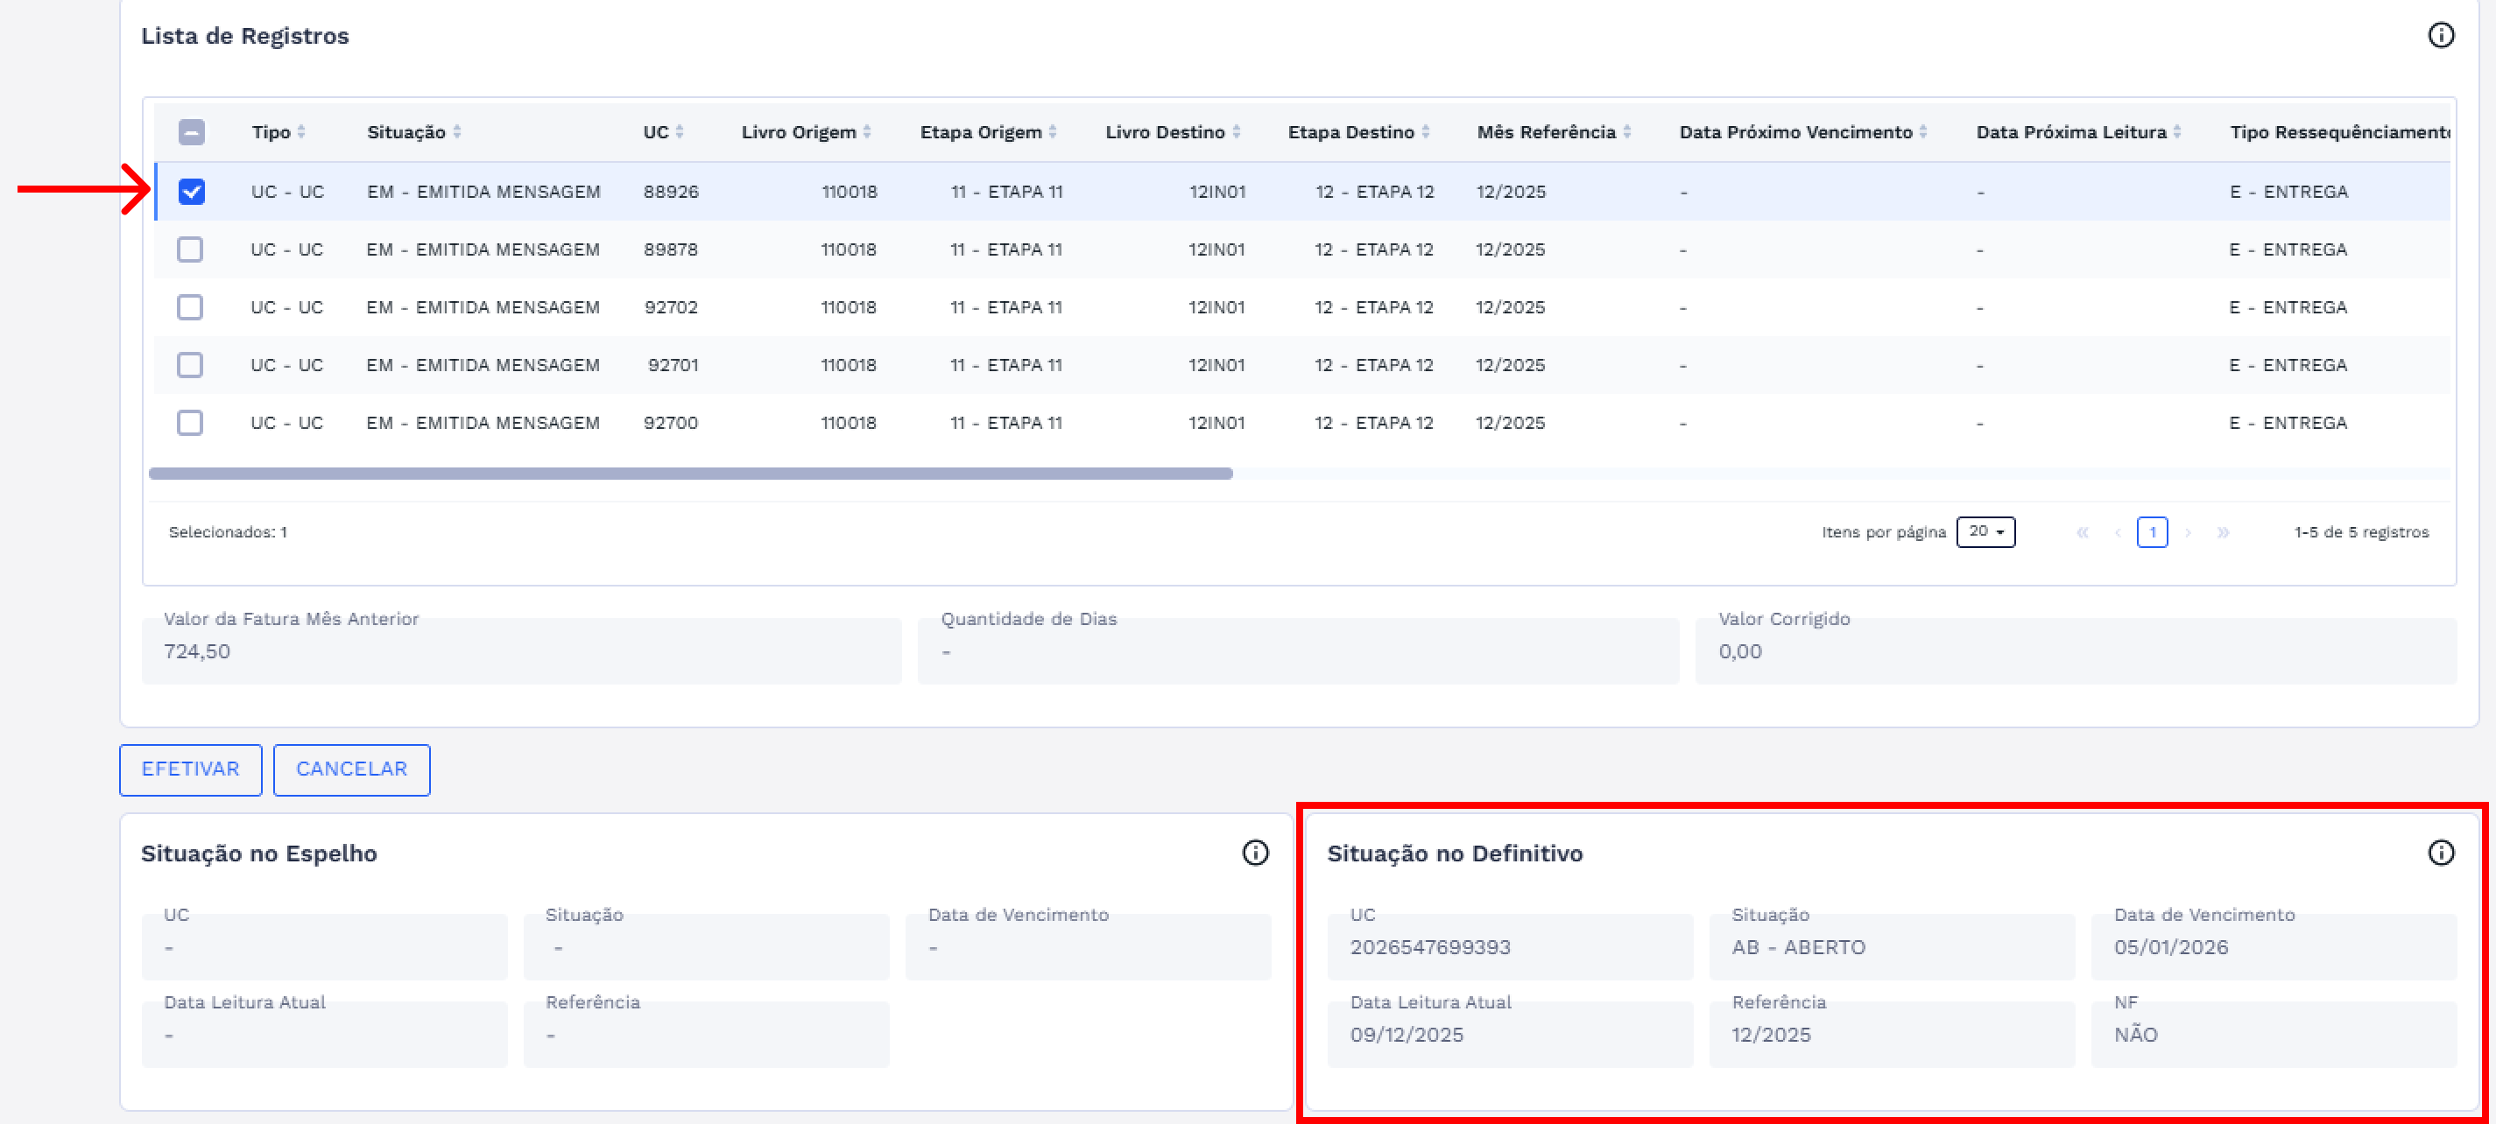Sort by the Situação column arrows
This screenshot has height=1124, width=2496.
click(457, 131)
